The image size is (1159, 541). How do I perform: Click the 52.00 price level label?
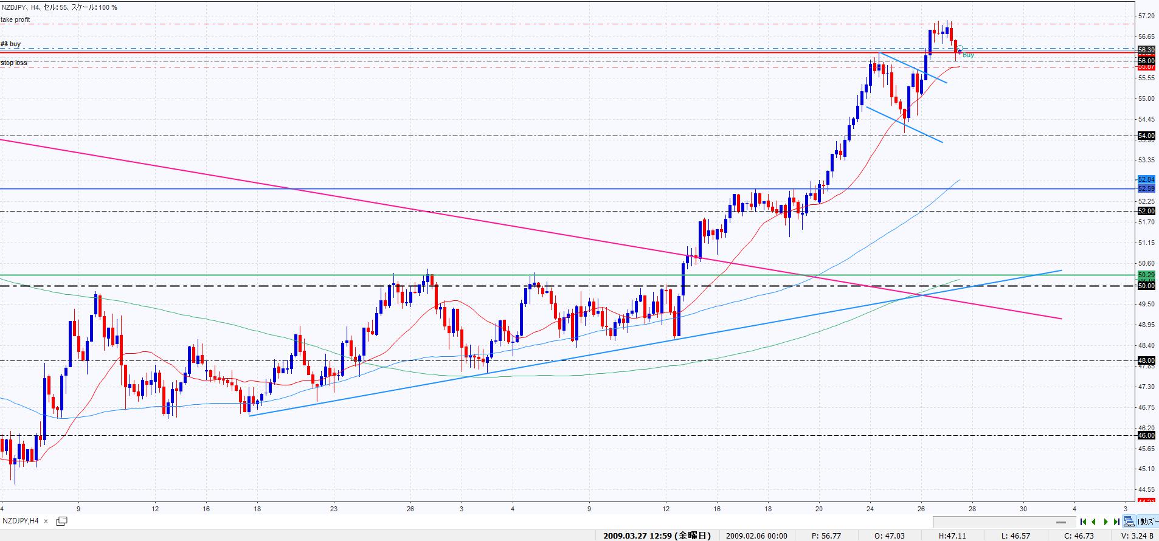[x=1146, y=211]
